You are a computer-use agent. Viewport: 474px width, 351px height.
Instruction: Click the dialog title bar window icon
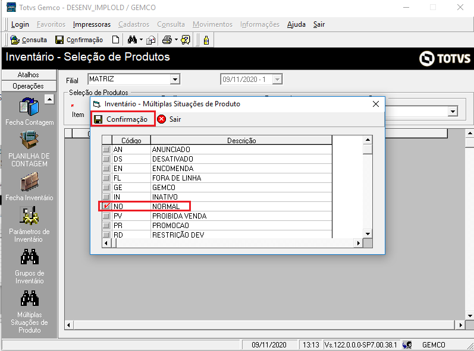click(97, 104)
